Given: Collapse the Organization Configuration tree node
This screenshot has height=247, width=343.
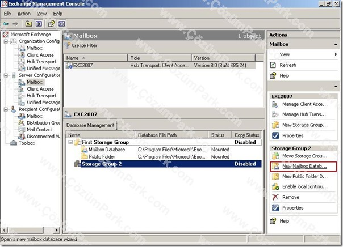Looking at the screenshot, I should click(6, 41).
